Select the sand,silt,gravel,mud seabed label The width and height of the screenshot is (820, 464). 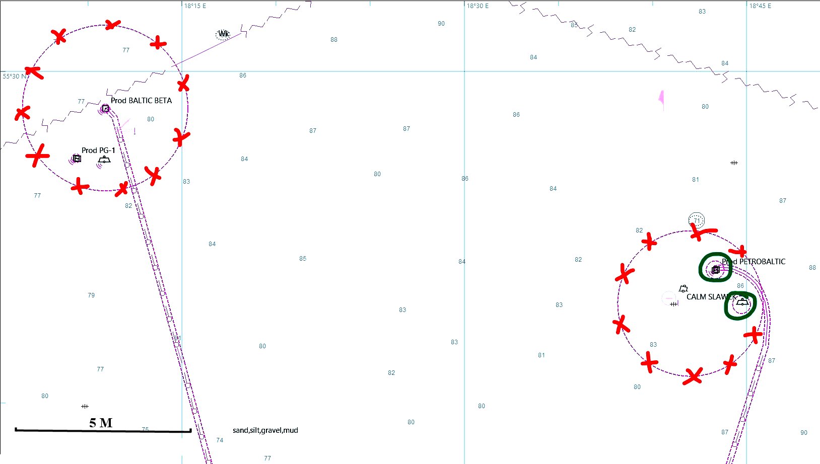[265, 430]
